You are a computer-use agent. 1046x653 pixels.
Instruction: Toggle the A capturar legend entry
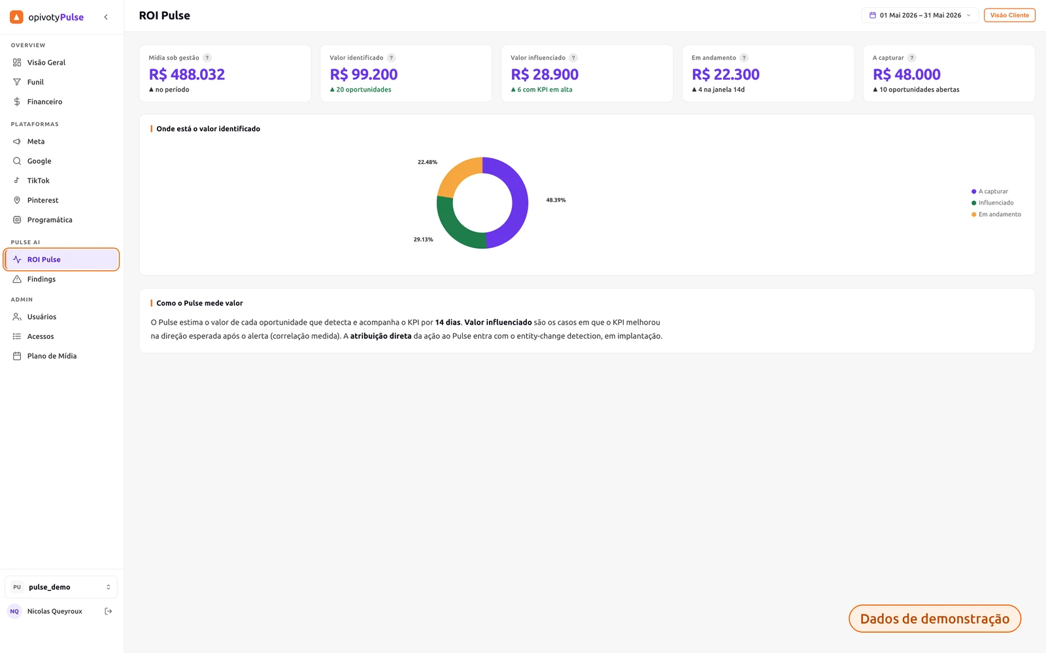tap(990, 192)
